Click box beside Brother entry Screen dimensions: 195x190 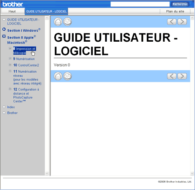coord(4,113)
